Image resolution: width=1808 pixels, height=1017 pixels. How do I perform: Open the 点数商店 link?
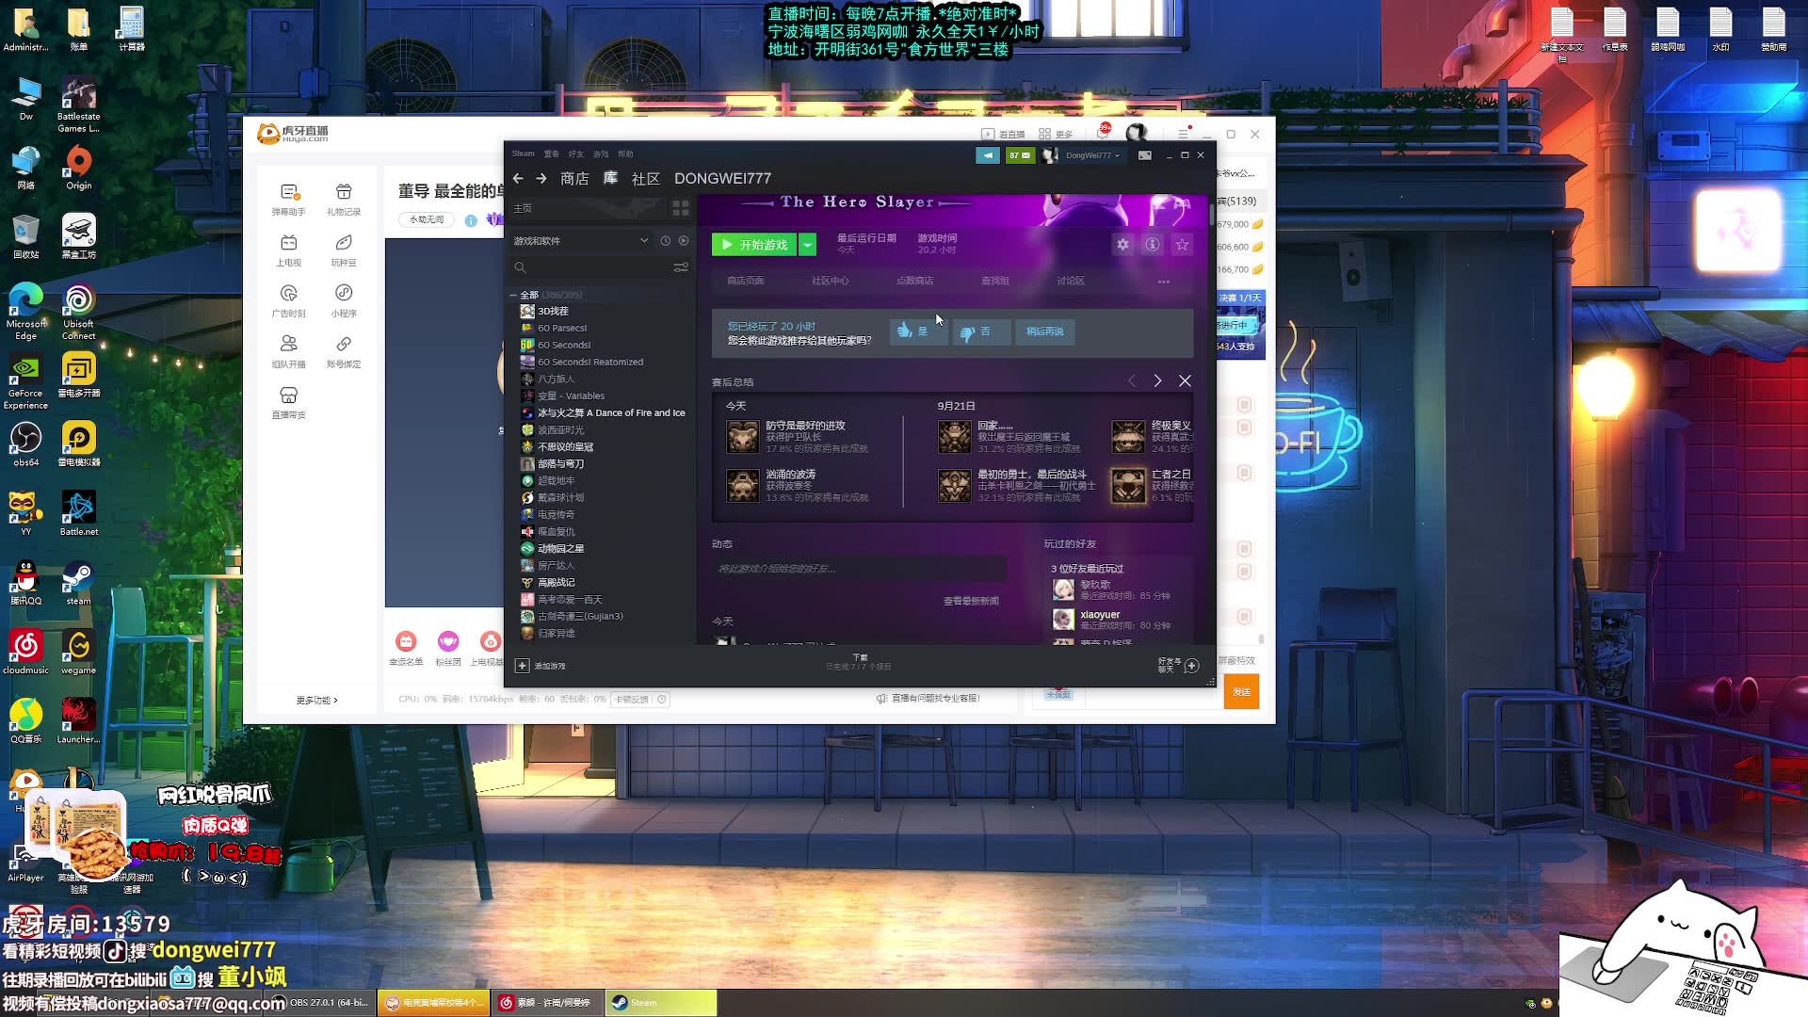click(915, 281)
